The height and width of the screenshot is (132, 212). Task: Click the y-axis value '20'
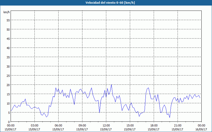click(x=8, y=85)
